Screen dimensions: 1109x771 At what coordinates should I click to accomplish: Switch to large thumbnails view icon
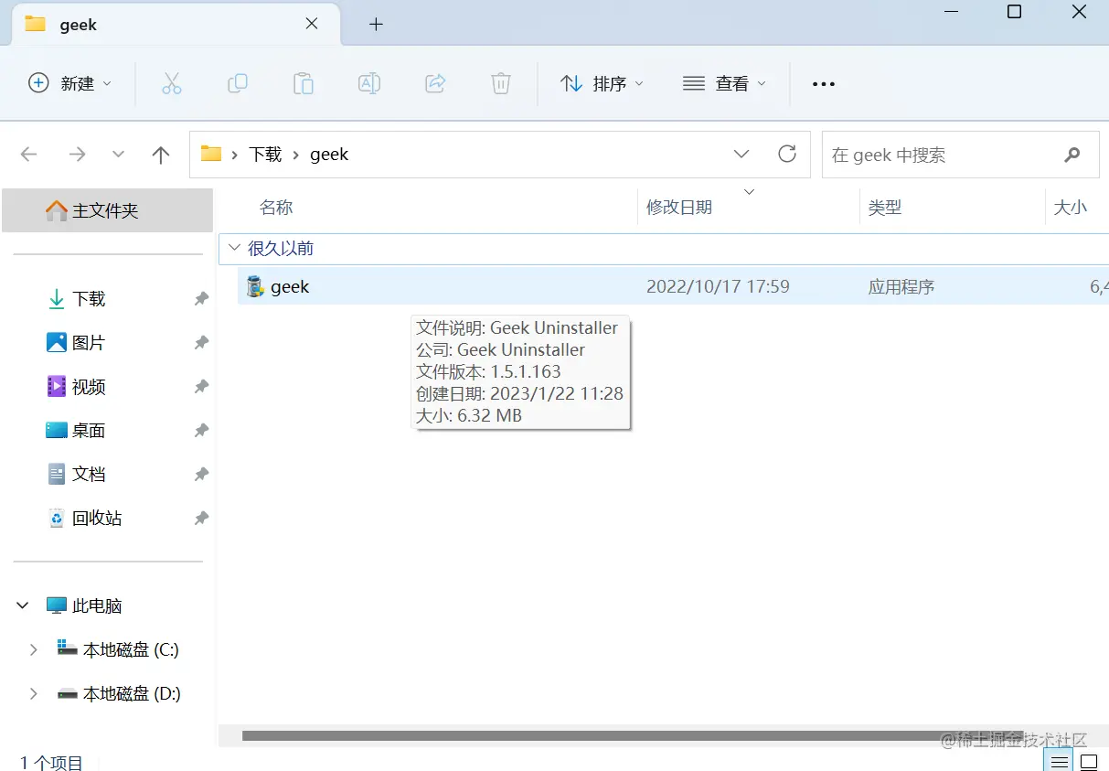pyautogui.click(x=1088, y=761)
